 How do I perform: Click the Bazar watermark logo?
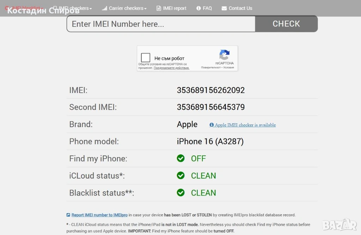[339, 224]
